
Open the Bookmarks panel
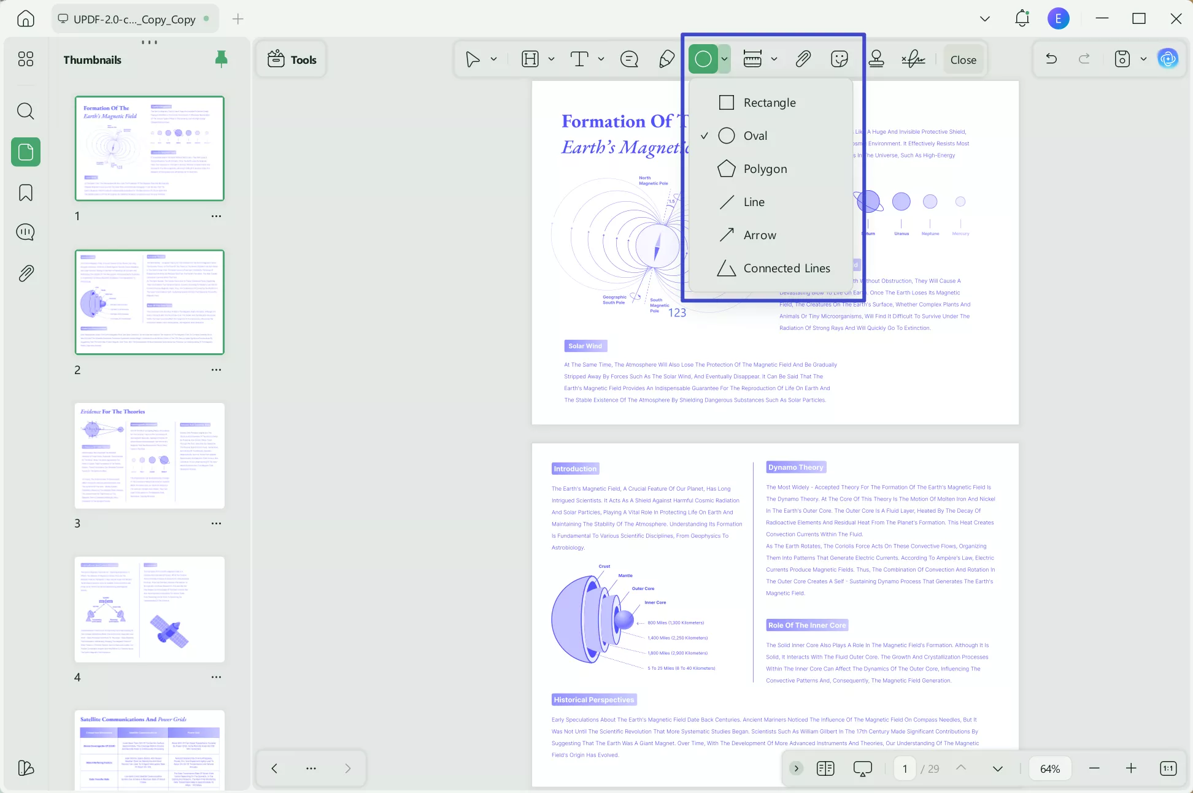25,193
